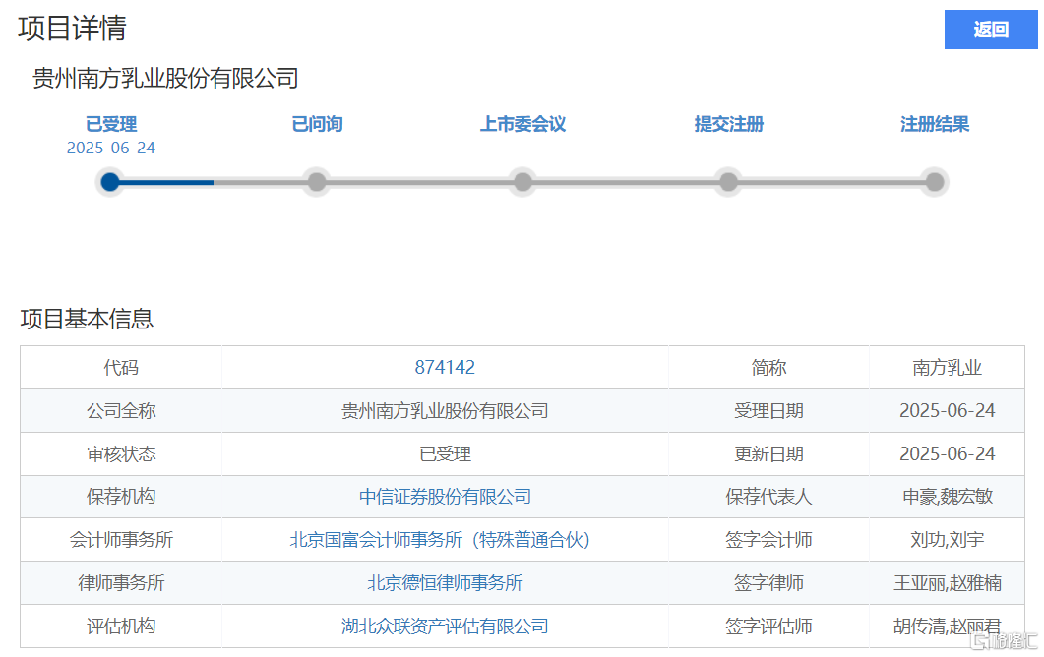Open 中信证券股份有限公司 sponsor link
The image size is (1044, 657).
click(445, 497)
